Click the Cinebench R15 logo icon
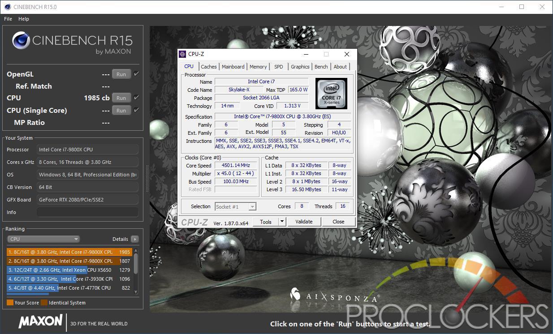The height and width of the screenshot is (334, 553). click(x=21, y=41)
